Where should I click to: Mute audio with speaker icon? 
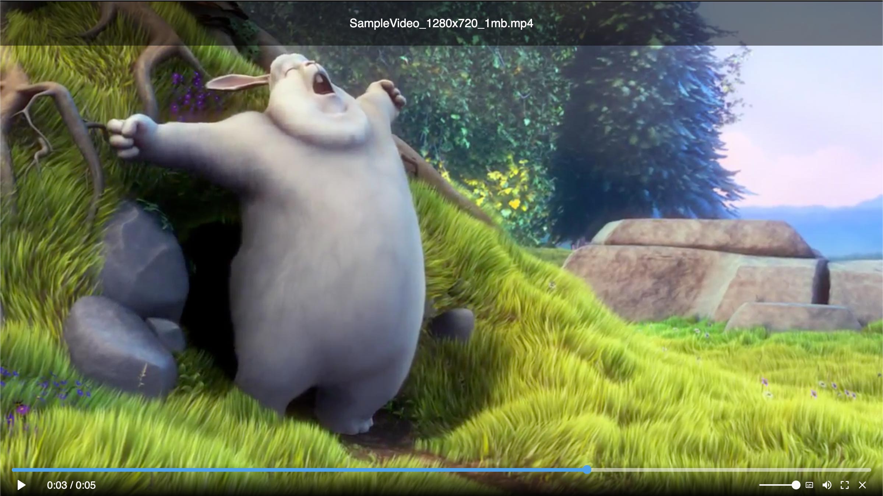click(827, 485)
